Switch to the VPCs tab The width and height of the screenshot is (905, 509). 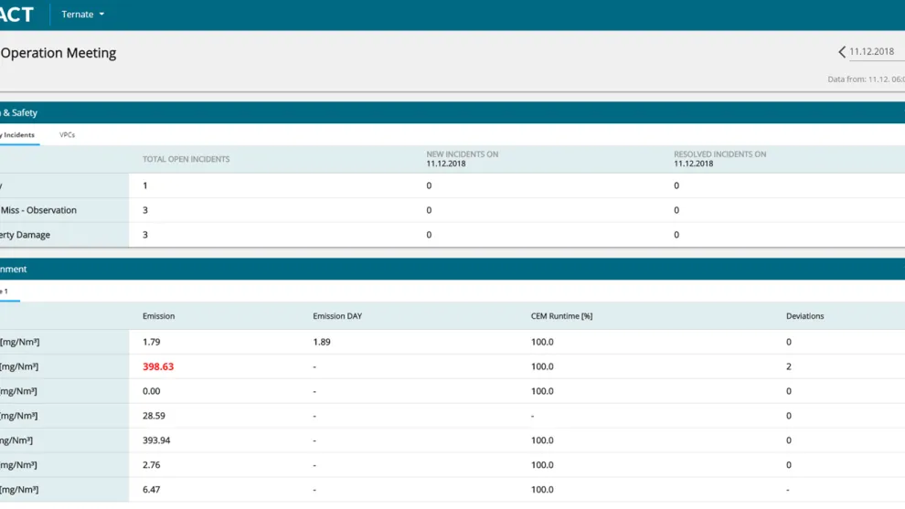(67, 135)
